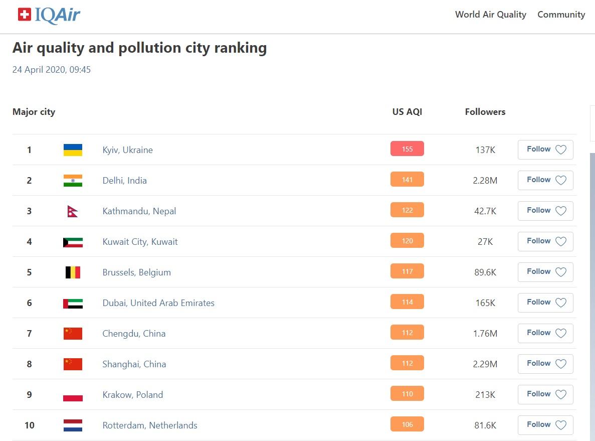Open the Kathmandu, Nepal city link
Screen dimensions: 595x441
(x=139, y=211)
